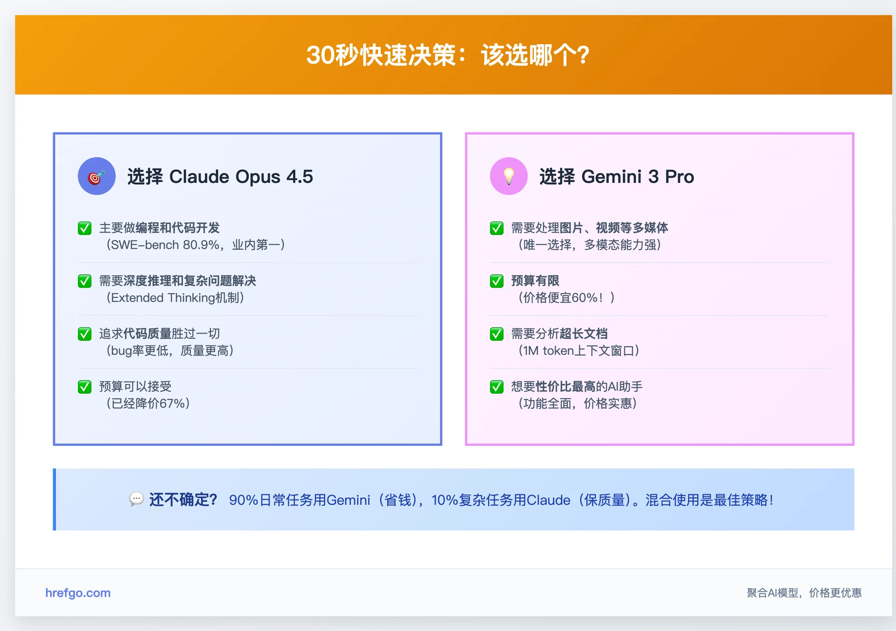
Task: Click the checkmark next to 预算有限
Action: tap(497, 281)
